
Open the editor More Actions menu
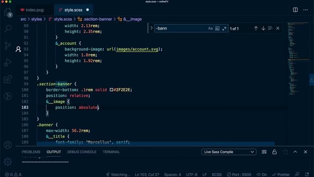tap(305, 10)
